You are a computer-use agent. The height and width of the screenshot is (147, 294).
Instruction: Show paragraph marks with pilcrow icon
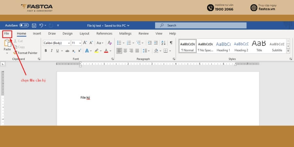[x=171, y=43]
